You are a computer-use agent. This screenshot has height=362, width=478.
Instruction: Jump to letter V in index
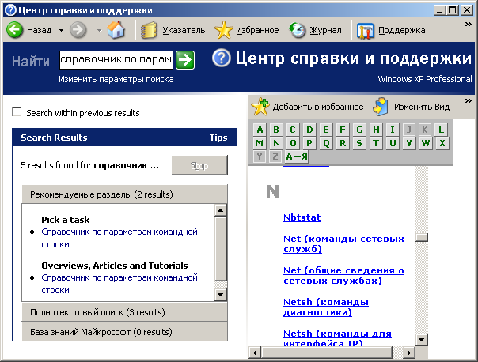pyautogui.click(x=409, y=143)
